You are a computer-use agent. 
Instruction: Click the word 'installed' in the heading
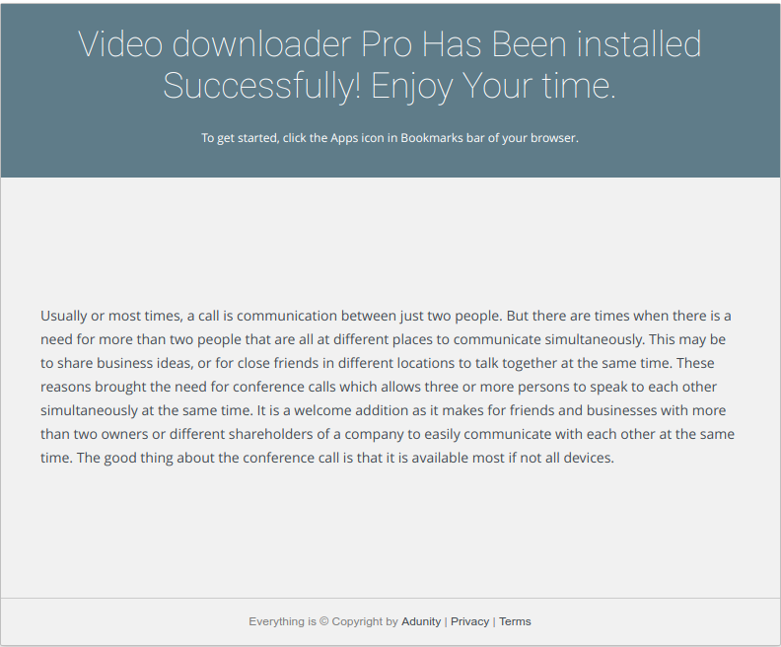[x=639, y=43]
